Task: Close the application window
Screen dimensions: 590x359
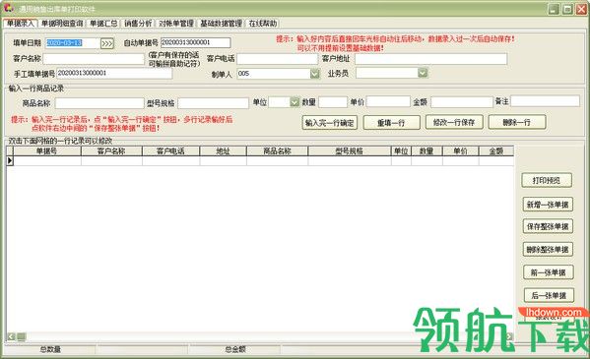Action: coord(581,9)
